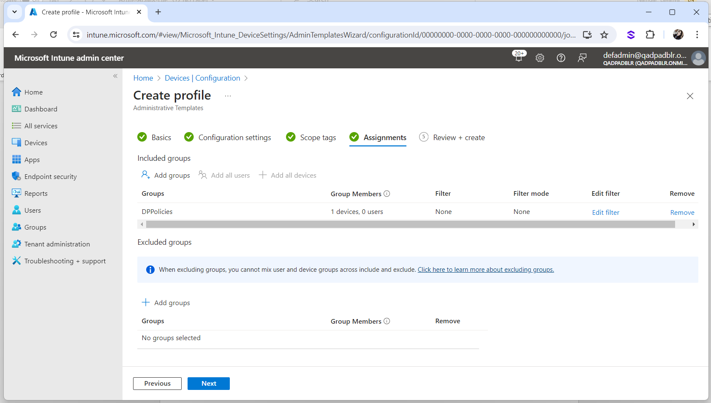This screenshot has width=711, height=403.
Task: Open the more options ellipsis beside Create profile
Action: tap(228, 96)
